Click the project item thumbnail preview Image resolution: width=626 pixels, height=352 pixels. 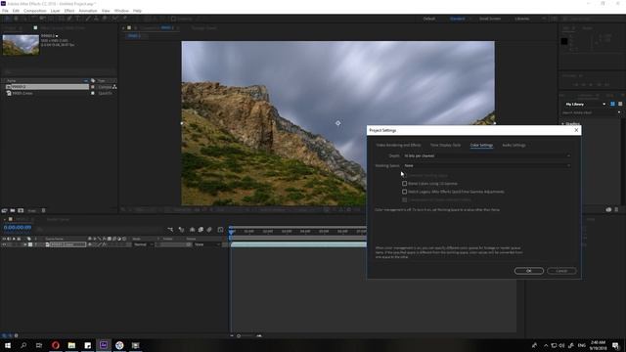[x=21, y=45]
